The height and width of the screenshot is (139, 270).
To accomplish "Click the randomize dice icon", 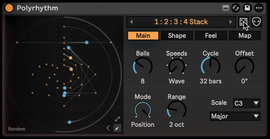I will tap(243, 22).
